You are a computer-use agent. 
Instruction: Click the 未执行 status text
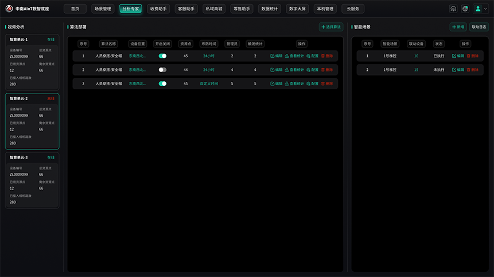pos(439,70)
